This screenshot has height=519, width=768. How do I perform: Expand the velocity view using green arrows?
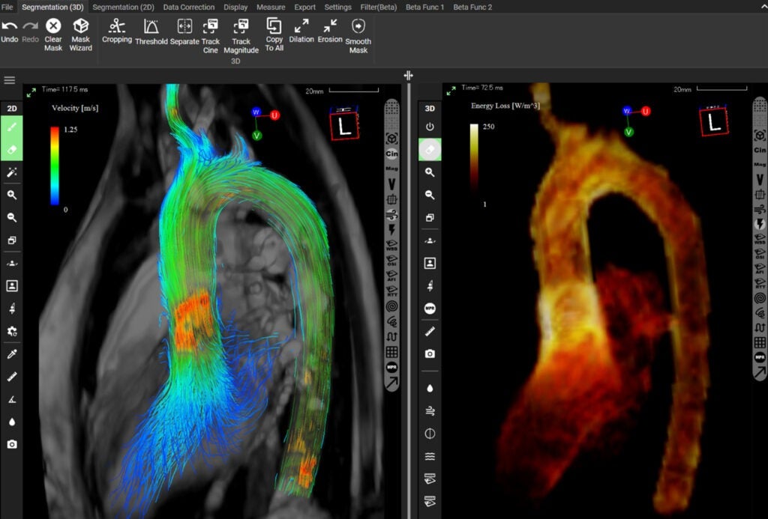[x=31, y=92]
